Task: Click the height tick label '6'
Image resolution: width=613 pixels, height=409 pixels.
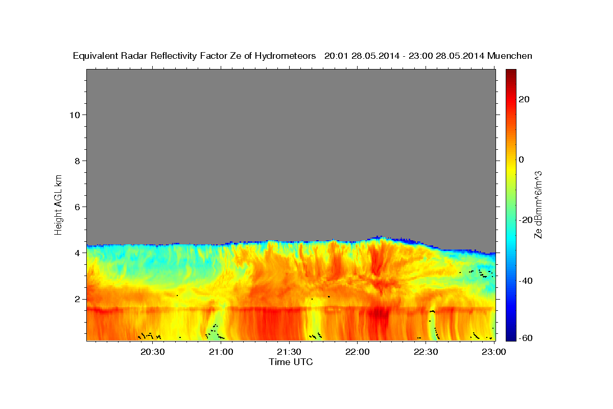Action: tap(78, 207)
